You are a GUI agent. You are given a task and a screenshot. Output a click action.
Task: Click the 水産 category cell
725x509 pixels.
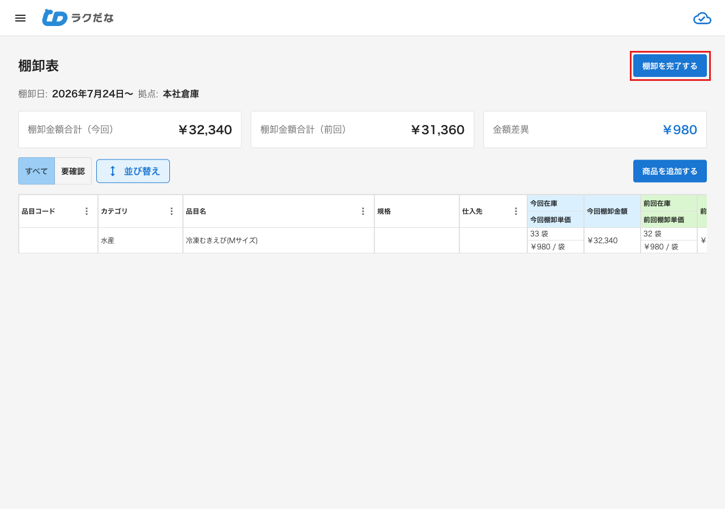click(x=140, y=240)
